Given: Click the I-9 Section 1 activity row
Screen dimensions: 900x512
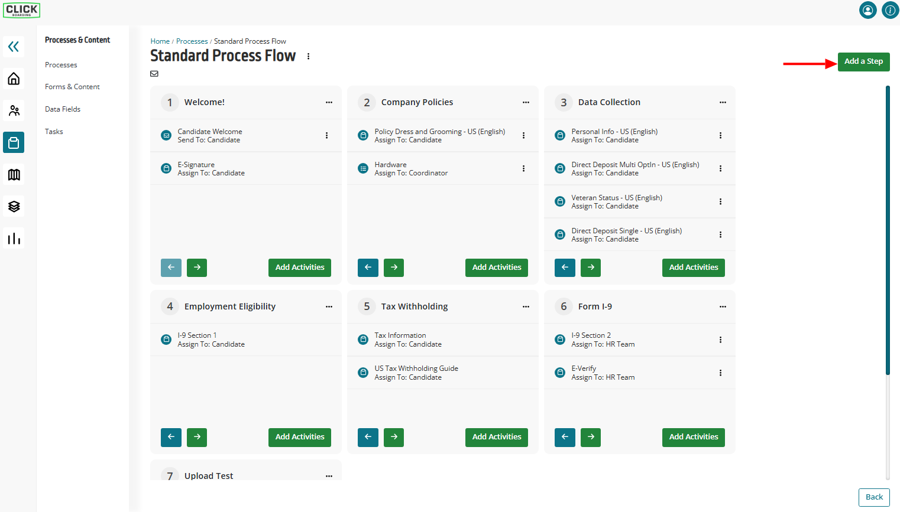Looking at the screenshot, I should [246, 340].
